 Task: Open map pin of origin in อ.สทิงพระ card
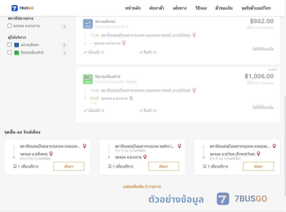click(x=85, y=146)
